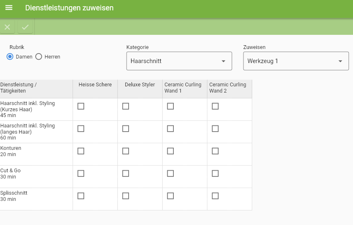The width and height of the screenshot is (353, 225).
Task: Open the Kategorie Haarschnitt dropdown
Action: click(179, 61)
